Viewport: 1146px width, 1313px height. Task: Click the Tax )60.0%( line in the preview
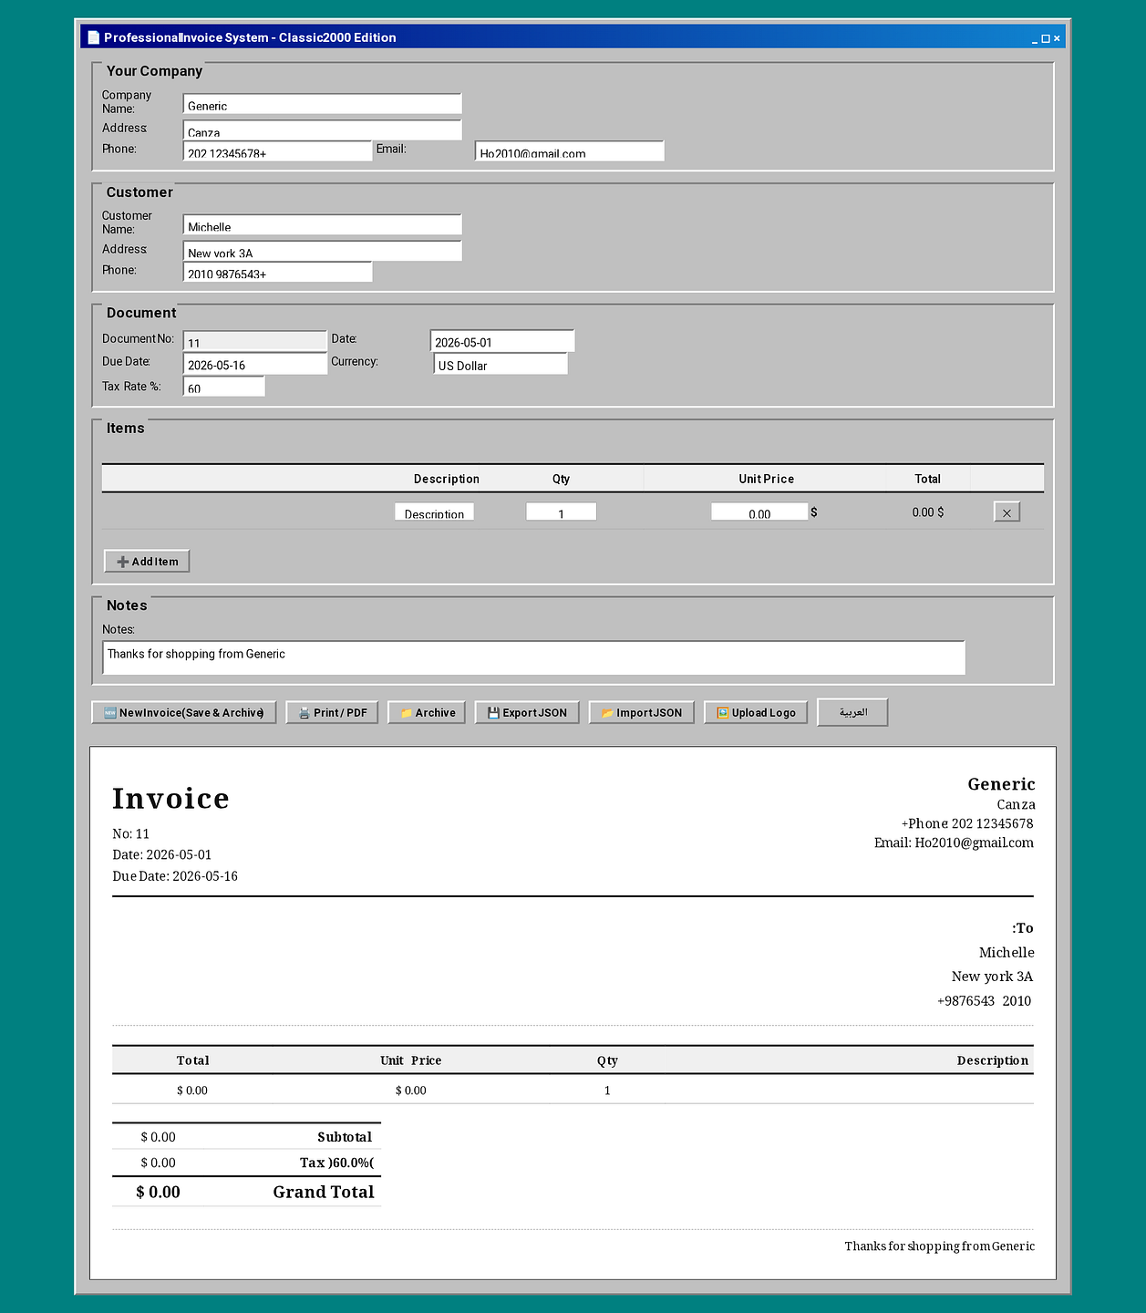336,1163
